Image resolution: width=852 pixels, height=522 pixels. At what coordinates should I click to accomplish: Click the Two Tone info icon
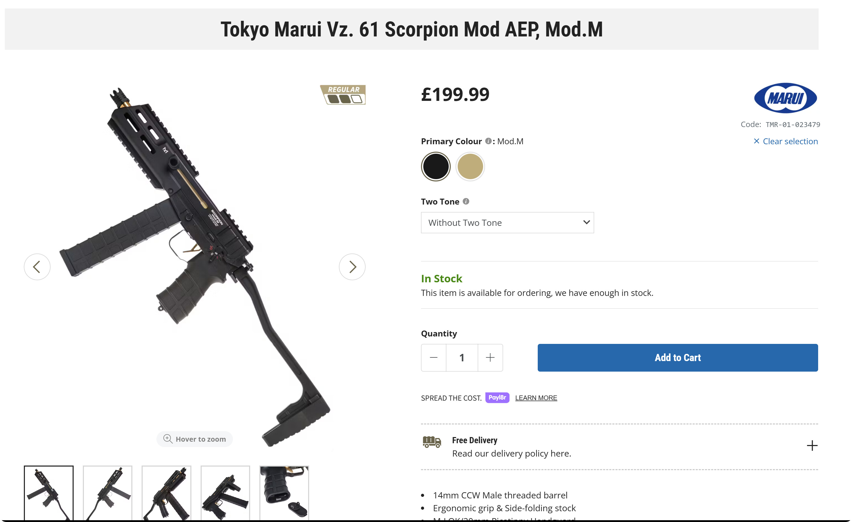coord(466,201)
